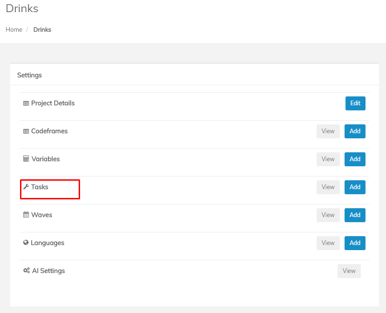This screenshot has width=386, height=313.
Task: Click the Waves calendar icon
Action: point(26,215)
